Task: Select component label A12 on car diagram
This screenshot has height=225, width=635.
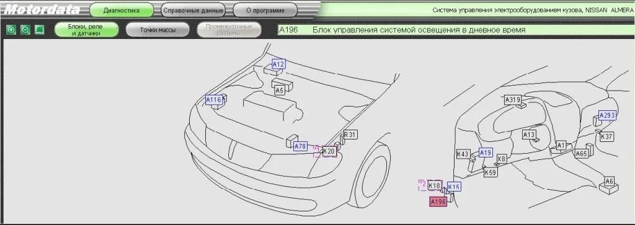Action: click(x=278, y=64)
